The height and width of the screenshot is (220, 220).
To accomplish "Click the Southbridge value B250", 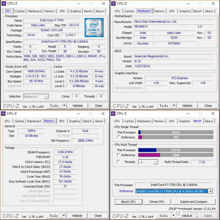I will pos(174,38).
